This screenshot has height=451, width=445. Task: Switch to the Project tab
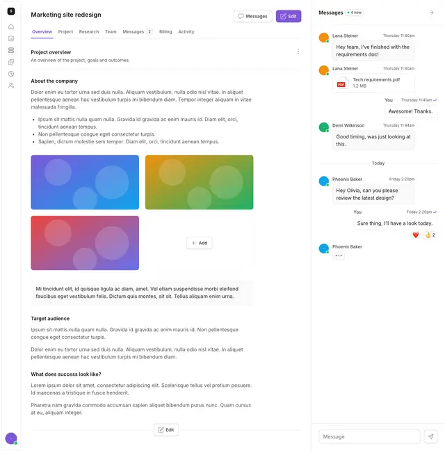(65, 31)
